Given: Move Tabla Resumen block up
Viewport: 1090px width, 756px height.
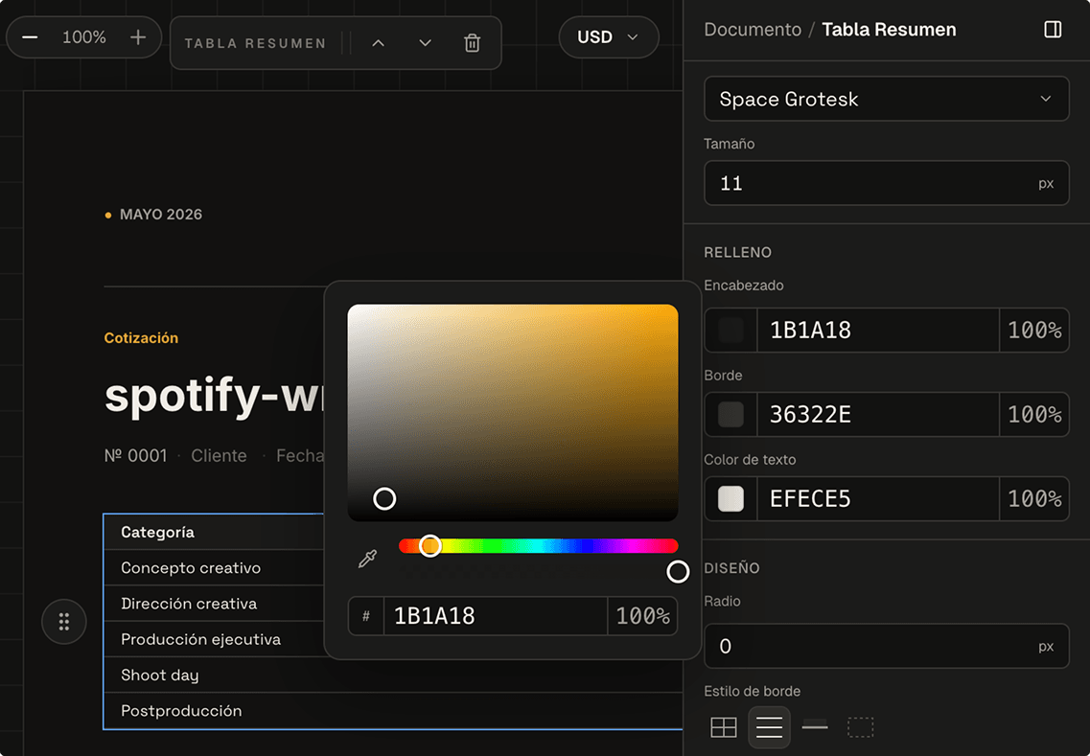Looking at the screenshot, I should [378, 43].
